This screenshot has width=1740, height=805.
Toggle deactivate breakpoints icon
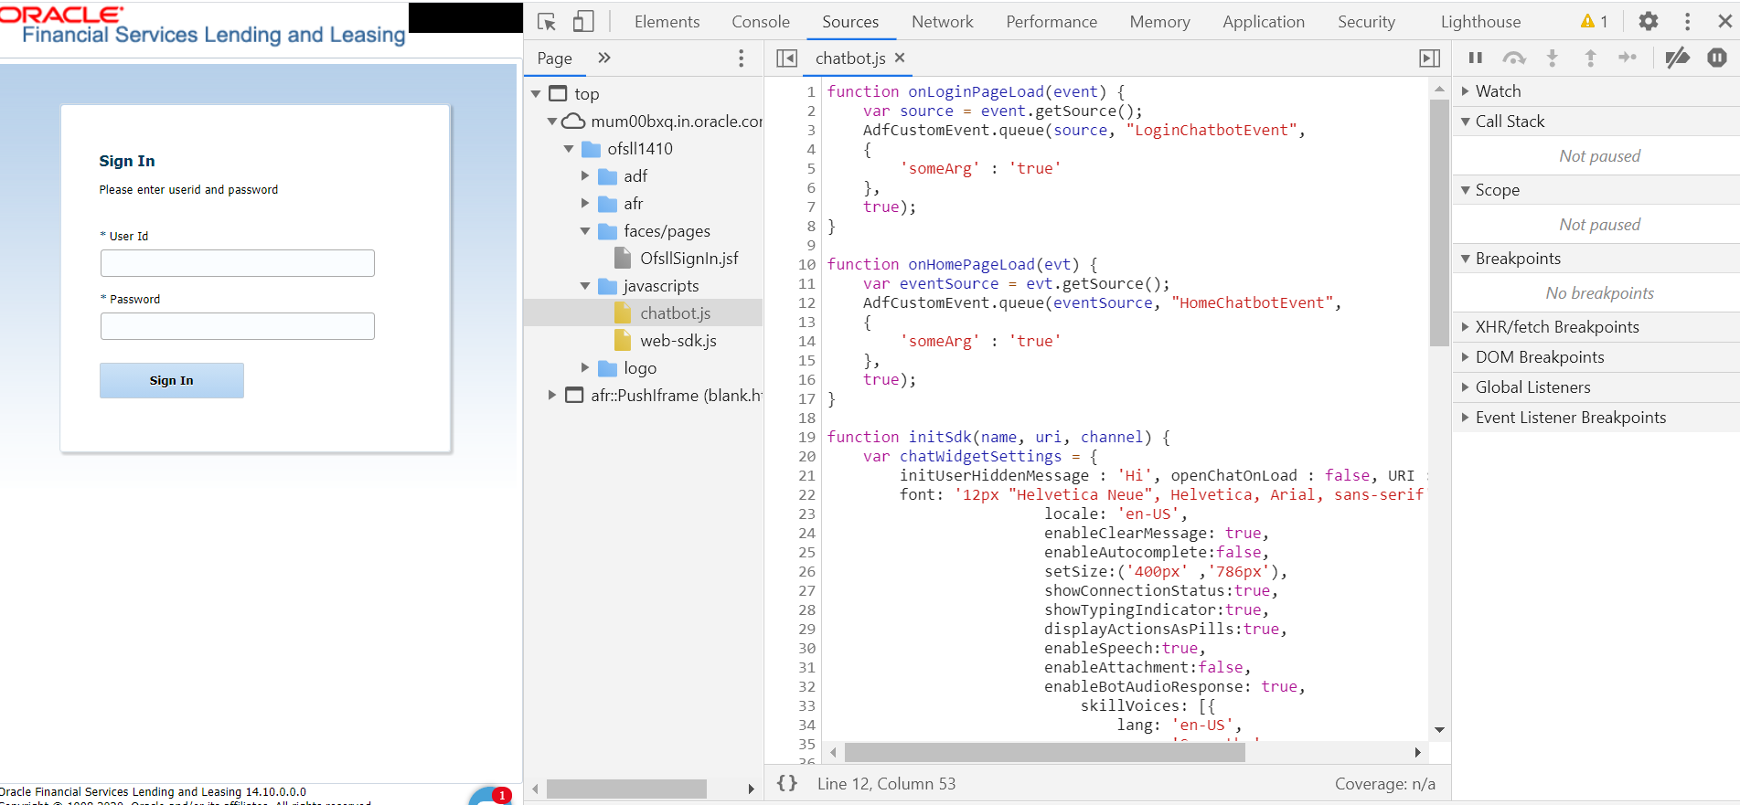(x=1677, y=58)
